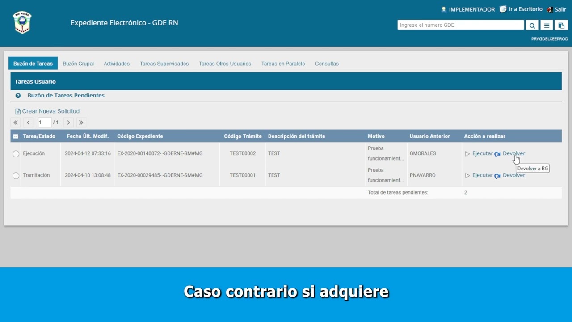Click Crear Nueva Solicitud link
Viewport: 572px width, 322px height.
point(51,111)
